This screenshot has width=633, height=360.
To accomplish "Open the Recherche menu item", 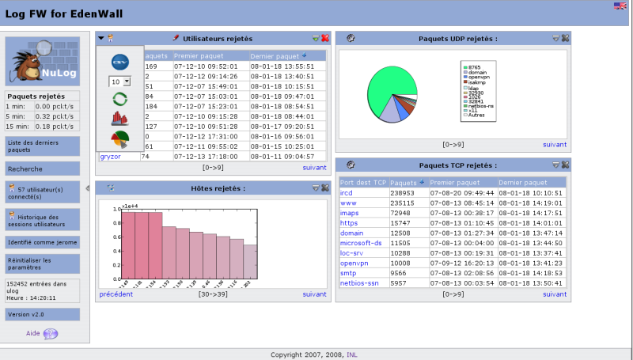I will click(43, 169).
